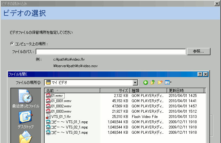Sort by 種類 column header

point(148,91)
